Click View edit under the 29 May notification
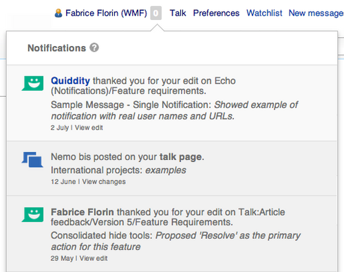The image size is (344, 272). pos(94,258)
